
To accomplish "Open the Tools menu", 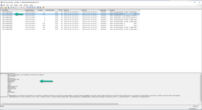I will [x=21, y=5].
